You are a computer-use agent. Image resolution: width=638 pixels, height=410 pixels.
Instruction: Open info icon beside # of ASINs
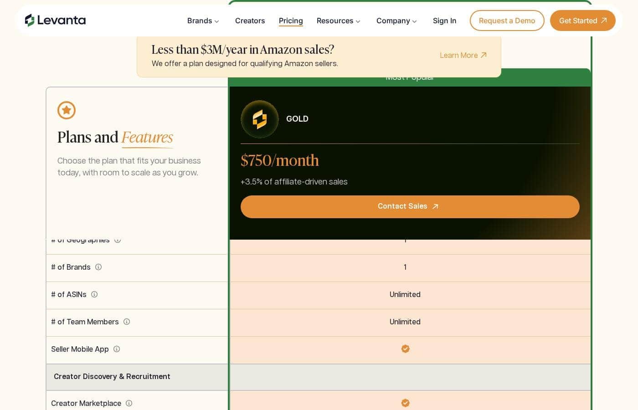coord(94,294)
